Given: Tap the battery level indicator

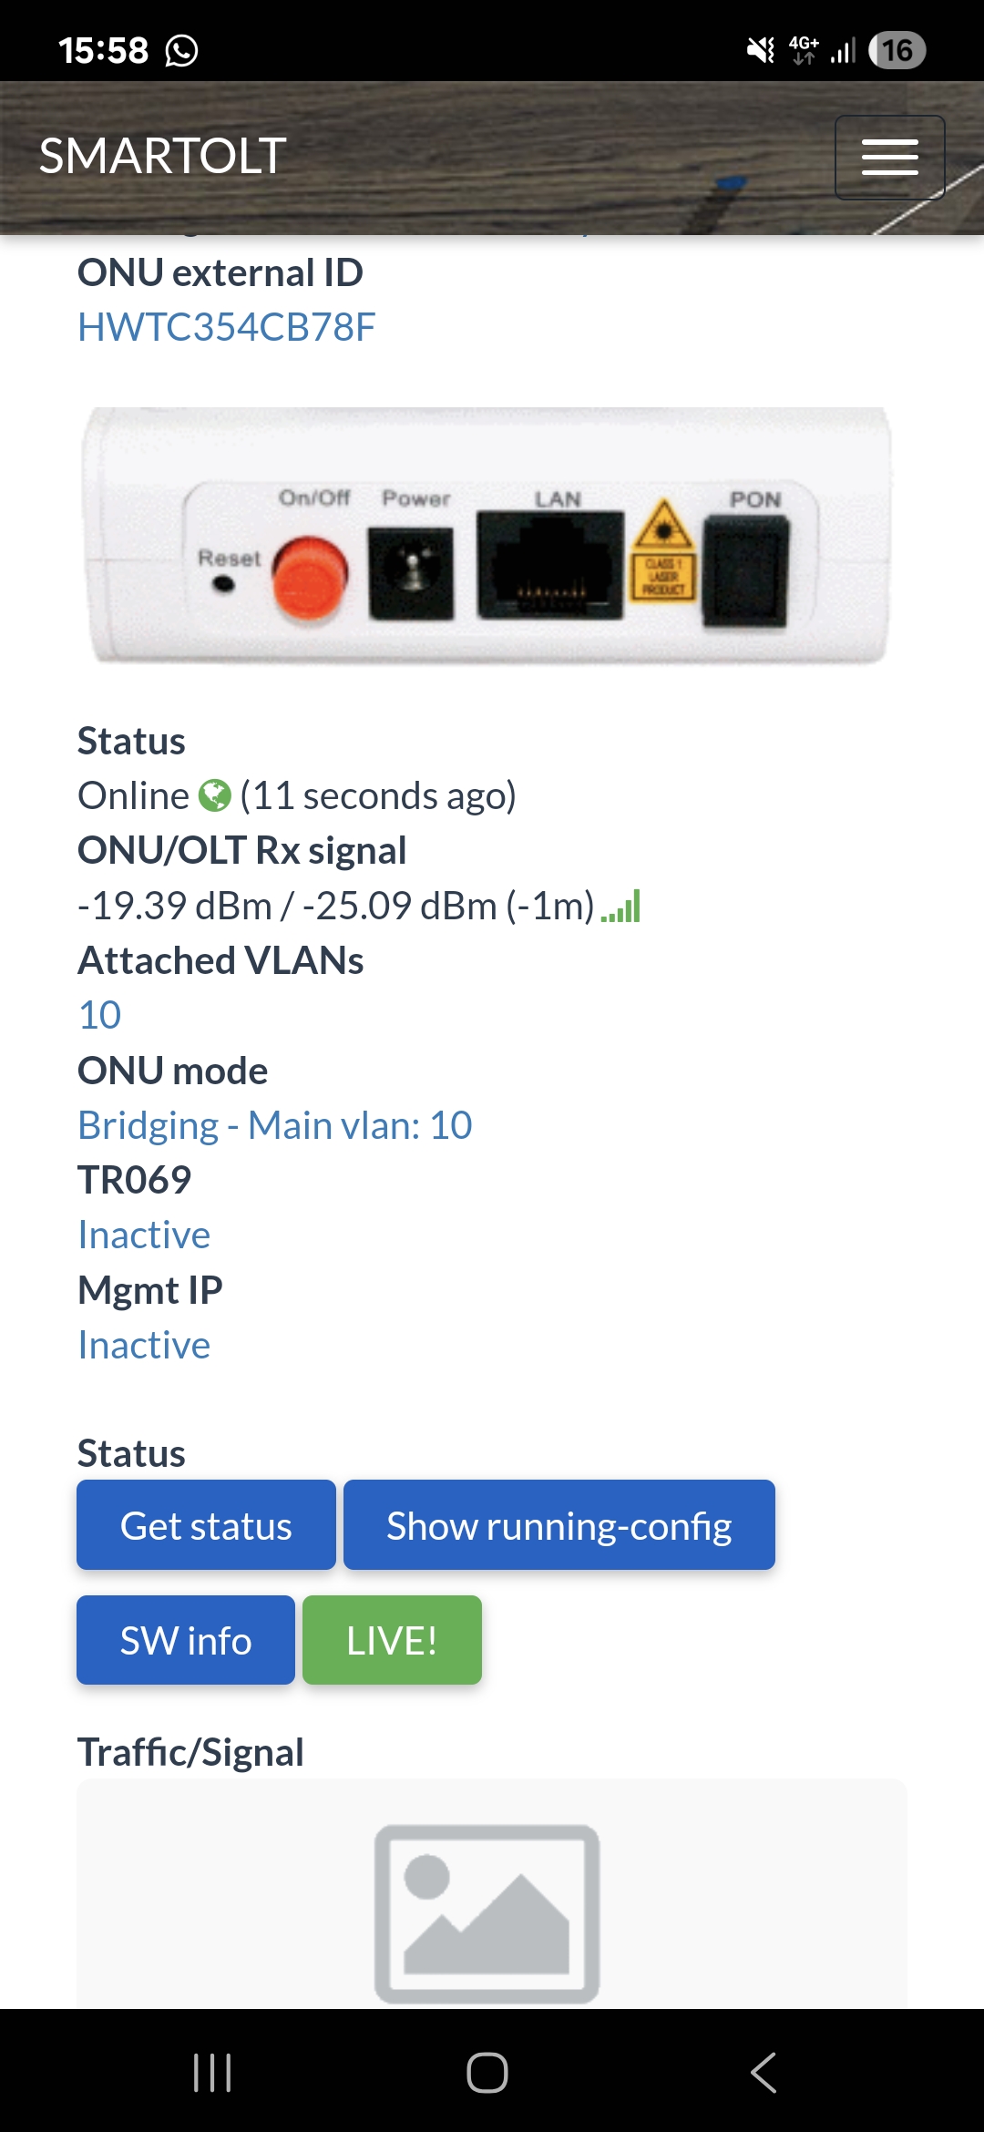Looking at the screenshot, I should coord(897,50).
